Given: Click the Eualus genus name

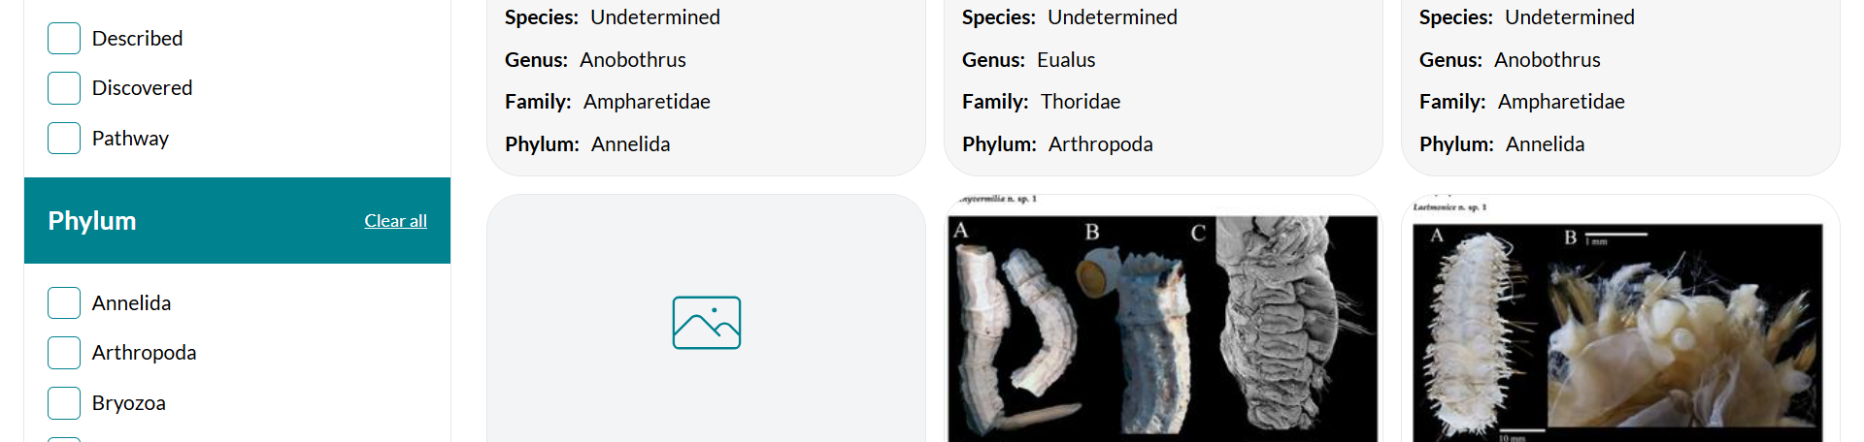Looking at the screenshot, I should point(1066,60).
